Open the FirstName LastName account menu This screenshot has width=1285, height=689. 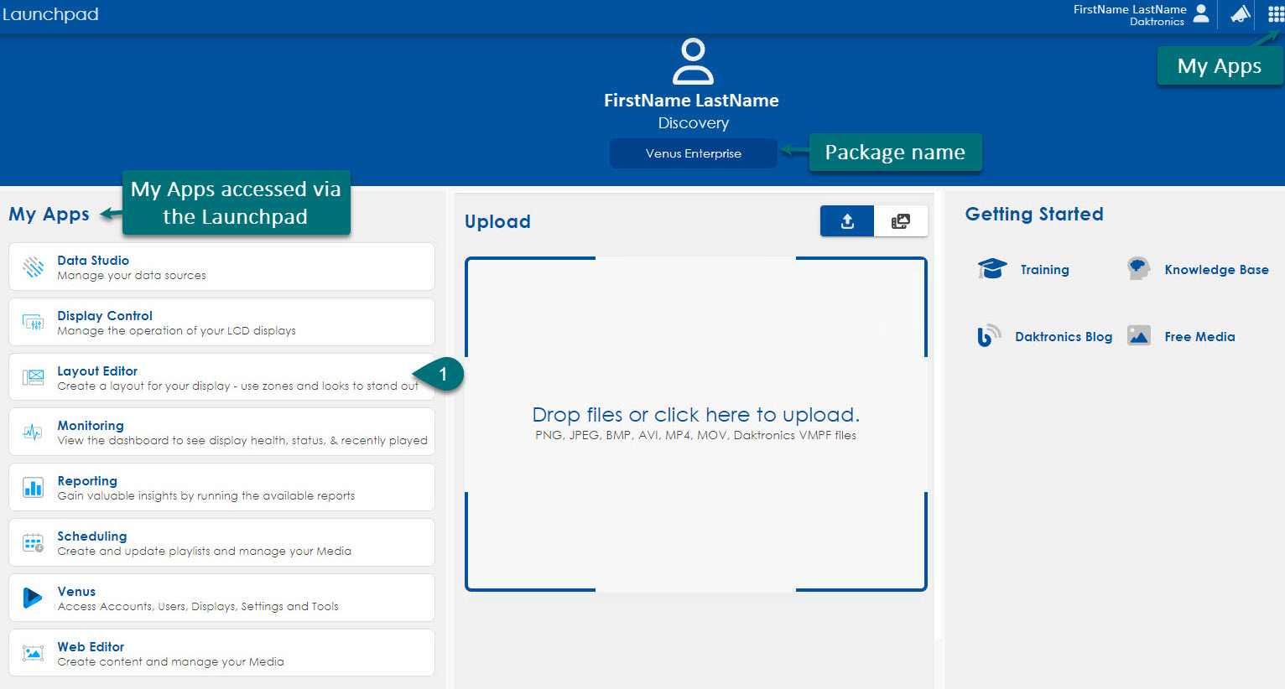tap(1142, 14)
